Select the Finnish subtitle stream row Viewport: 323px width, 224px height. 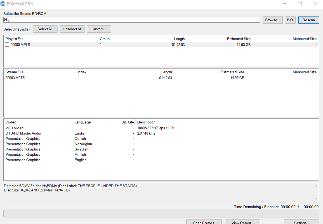point(161,155)
